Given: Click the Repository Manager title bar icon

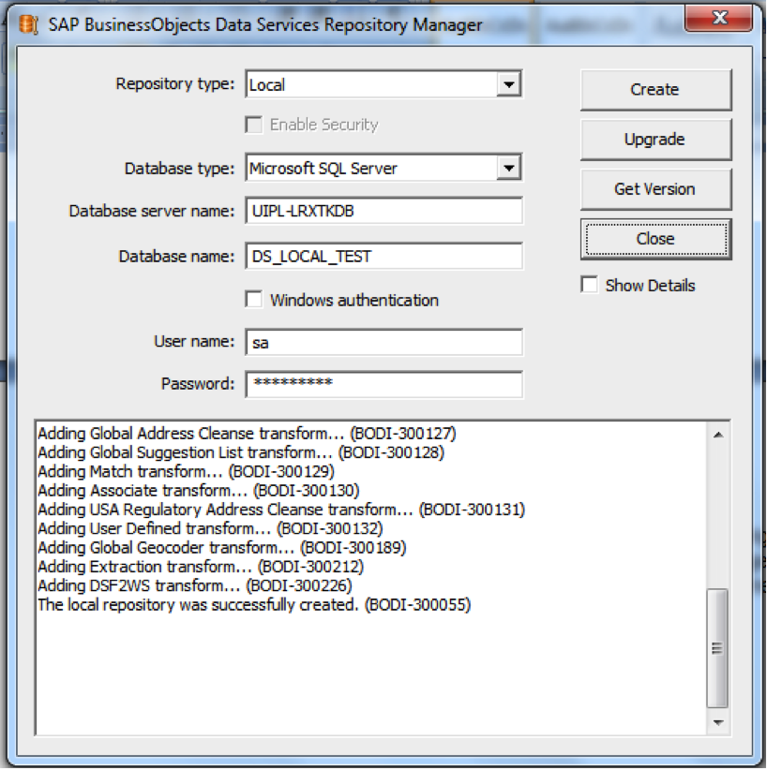Looking at the screenshot, I should [28, 25].
